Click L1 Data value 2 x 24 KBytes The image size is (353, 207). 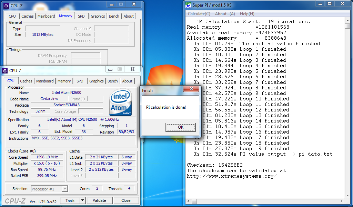[101, 157]
